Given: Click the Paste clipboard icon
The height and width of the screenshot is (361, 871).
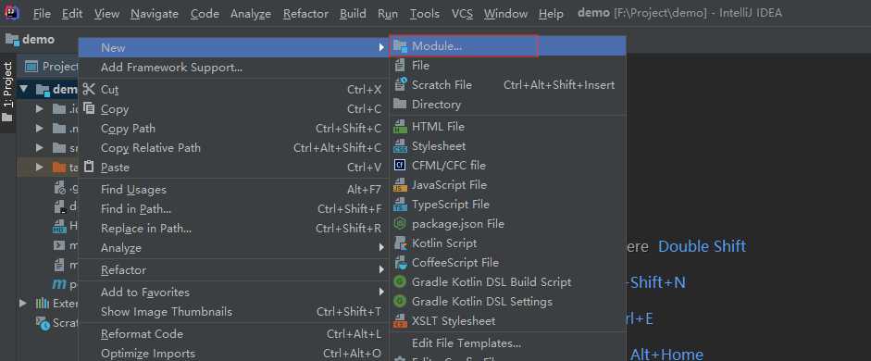Looking at the screenshot, I should (x=89, y=167).
